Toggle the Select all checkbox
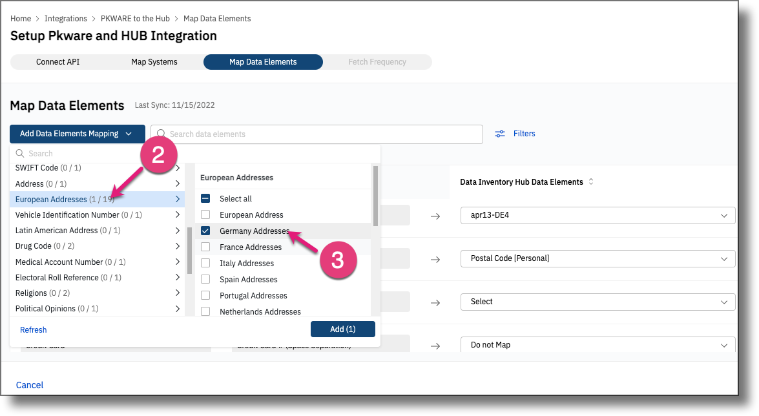The height and width of the screenshot is (416, 759). click(205, 198)
